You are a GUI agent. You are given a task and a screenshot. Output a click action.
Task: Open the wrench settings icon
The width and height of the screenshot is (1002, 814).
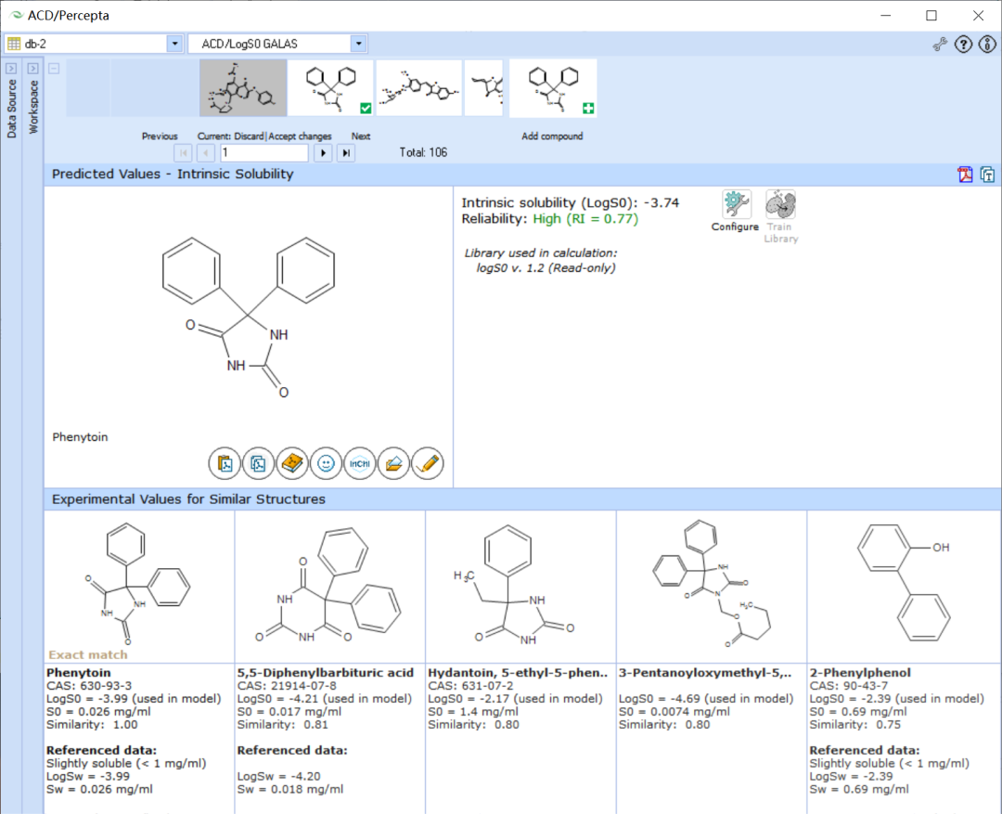point(939,45)
